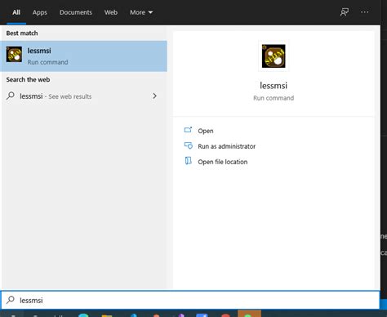Expand the More filters dropdown
This screenshot has height=317, width=387.
141,12
